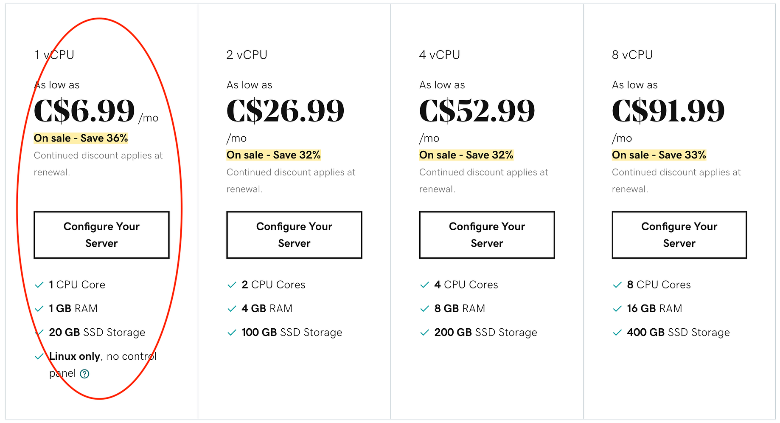Click Configure Your Server for 2 vCPU
This screenshot has height=423, width=780.
(x=294, y=235)
